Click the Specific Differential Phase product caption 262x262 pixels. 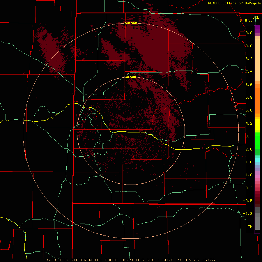pos(131,260)
